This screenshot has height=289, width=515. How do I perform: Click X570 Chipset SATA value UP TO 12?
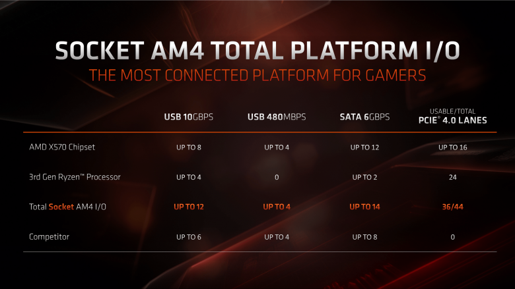pyautogui.click(x=364, y=147)
